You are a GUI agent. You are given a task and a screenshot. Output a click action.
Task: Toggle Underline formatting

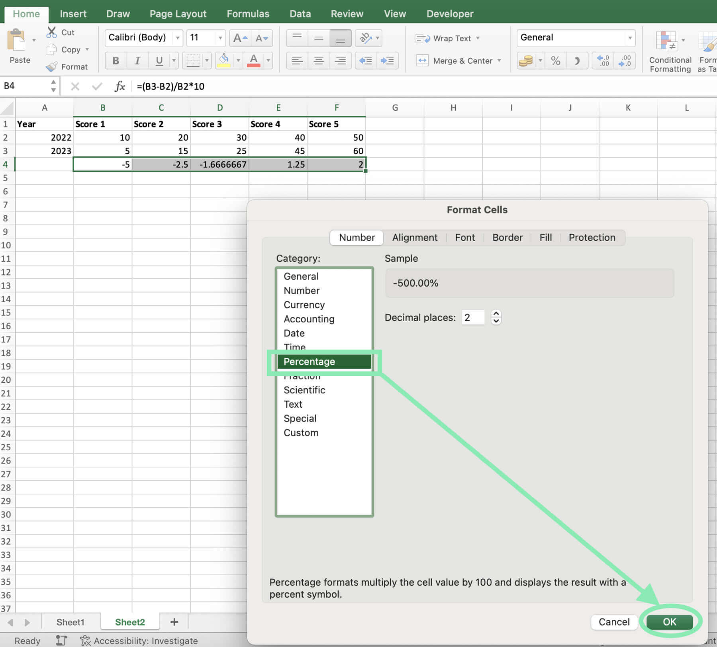159,61
